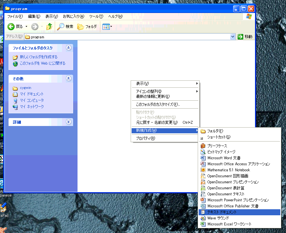The height and width of the screenshot is (233, 286).
Task: Select Microsoft Office Access アプリケーション
Action: [x=239, y=164]
